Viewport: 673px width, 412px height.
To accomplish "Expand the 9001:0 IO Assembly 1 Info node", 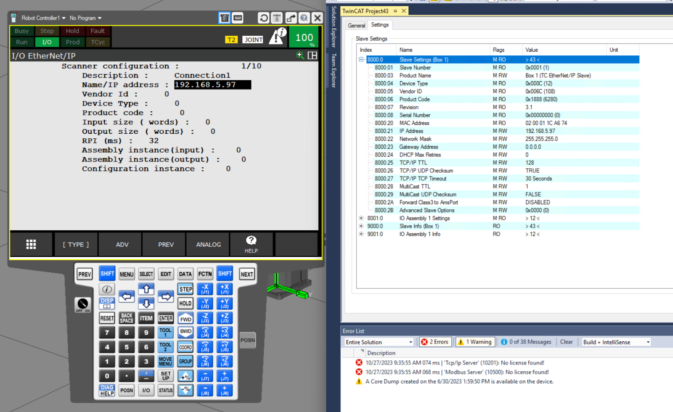I will pyautogui.click(x=361, y=234).
